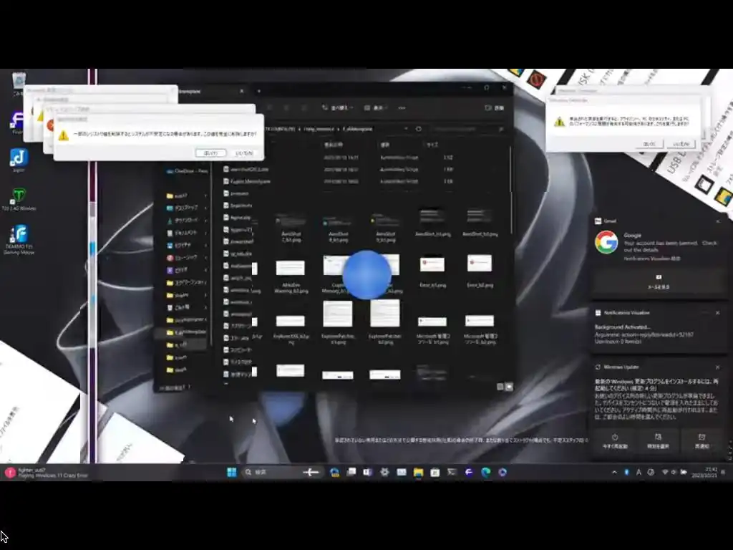Viewport: 733px width, 550px height.
Task: Click the IME 'A' input mode indicator
Action: pos(639,473)
